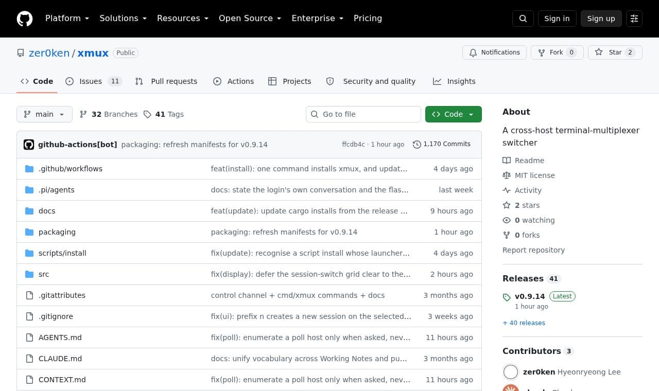Fork the repository
This screenshot has width=659, height=391.
click(557, 52)
